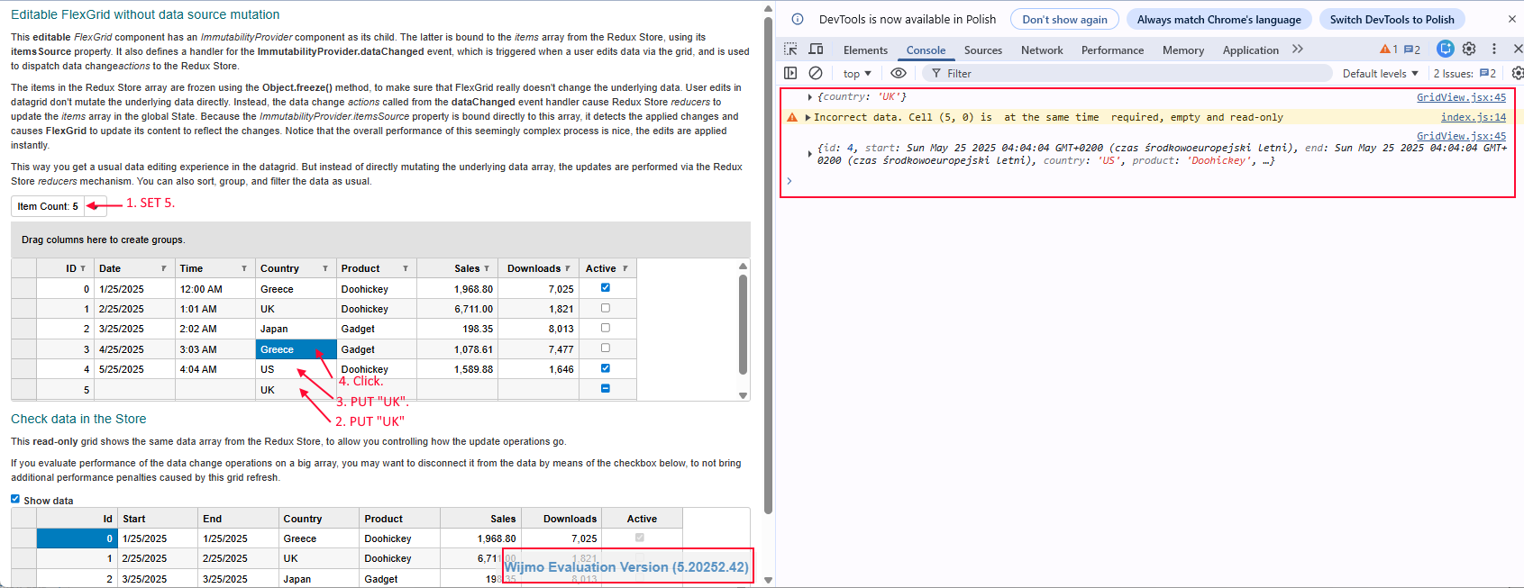Click the AI assistance icon in DevTools
Image resolution: width=1524 pixels, height=588 pixels.
(1445, 49)
